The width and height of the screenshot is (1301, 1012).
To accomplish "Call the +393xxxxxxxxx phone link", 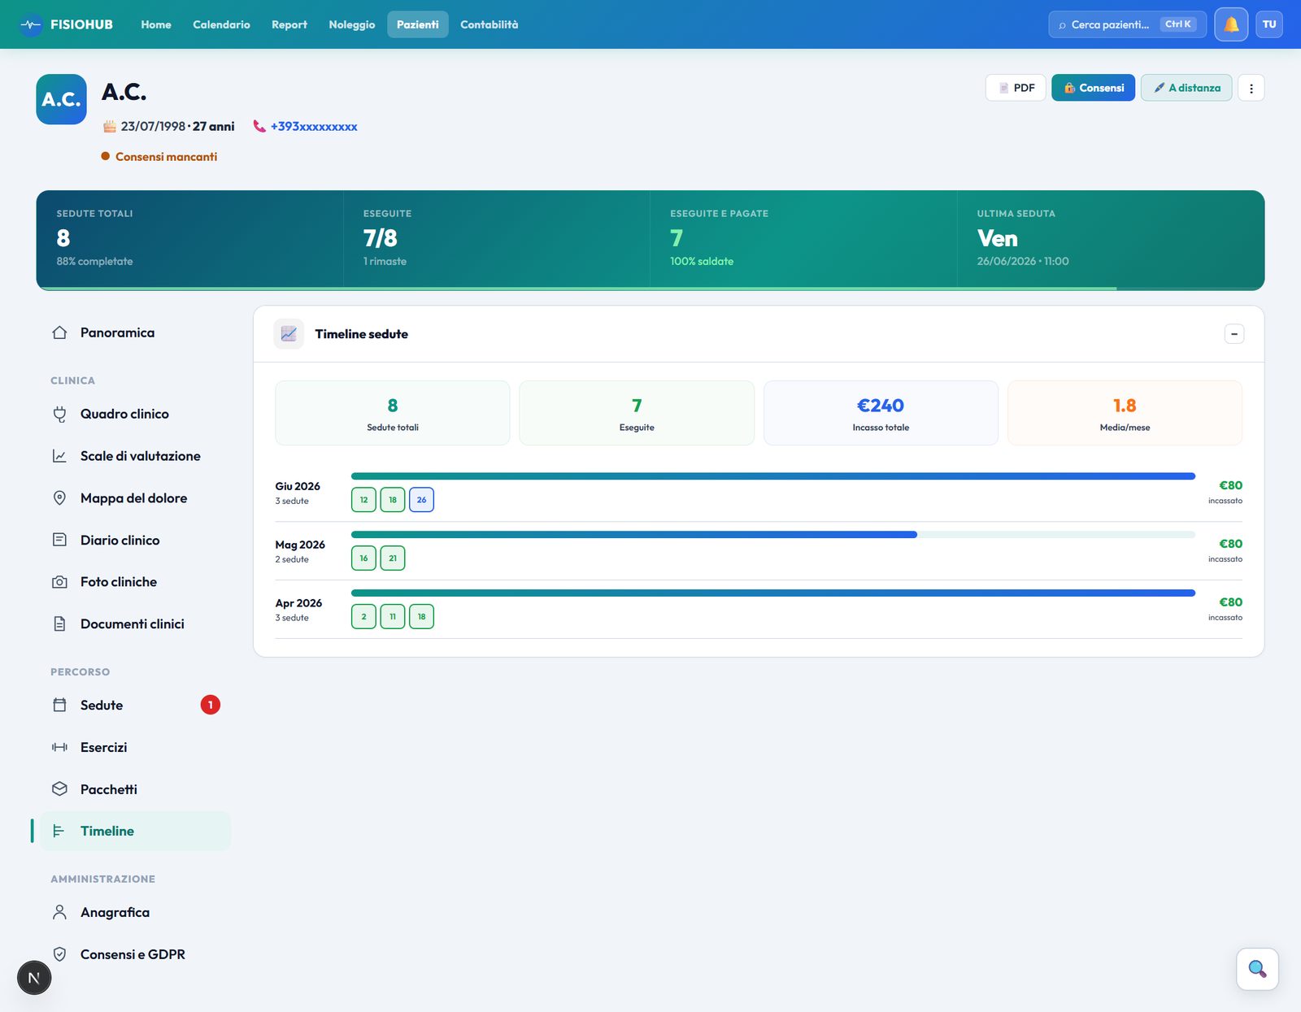I will pyautogui.click(x=314, y=126).
